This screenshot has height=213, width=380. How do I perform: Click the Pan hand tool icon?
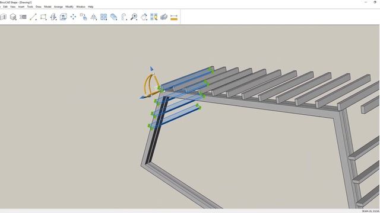click(144, 17)
